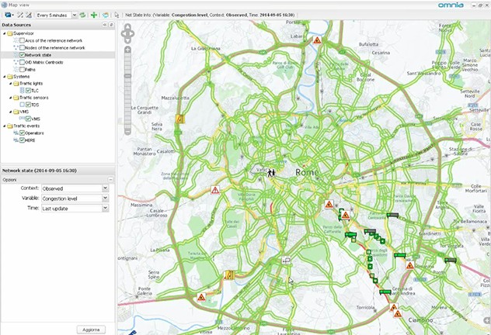Enable Arcs of the reference network checkbox
The width and height of the screenshot is (491, 335).
(x=22, y=40)
